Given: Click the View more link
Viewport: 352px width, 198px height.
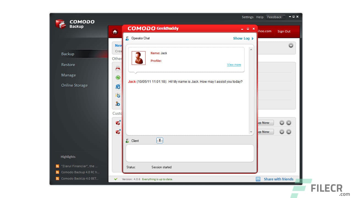Looking at the screenshot, I should coord(234,64).
